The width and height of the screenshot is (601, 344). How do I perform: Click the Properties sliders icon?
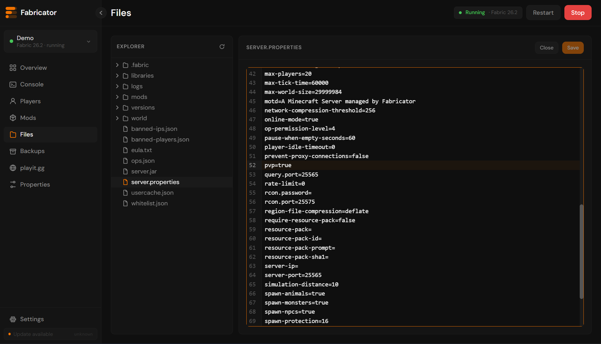(x=13, y=185)
